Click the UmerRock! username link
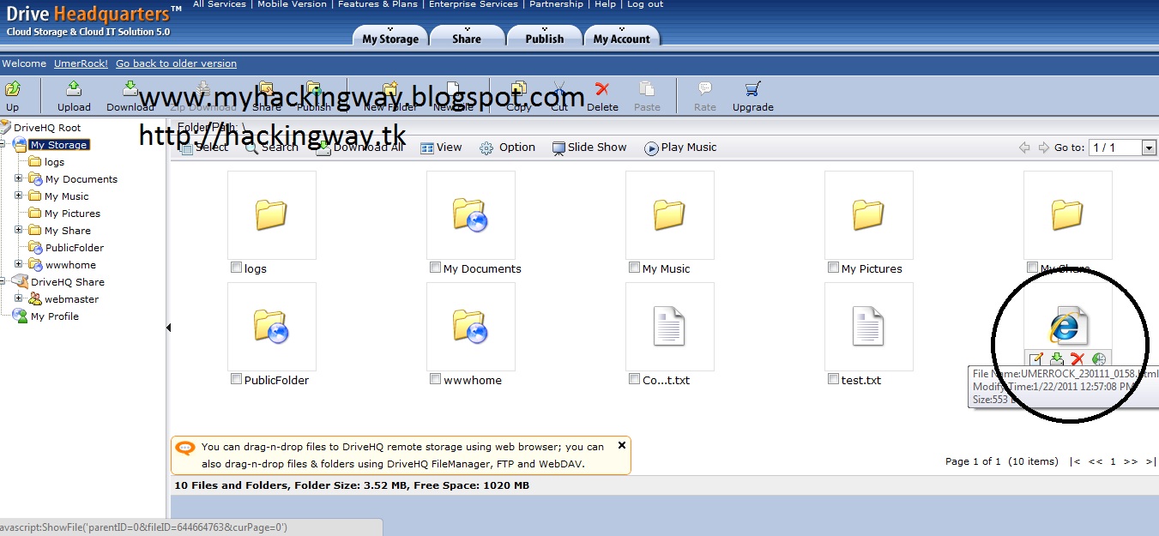The image size is (1159, 536). 81,63
